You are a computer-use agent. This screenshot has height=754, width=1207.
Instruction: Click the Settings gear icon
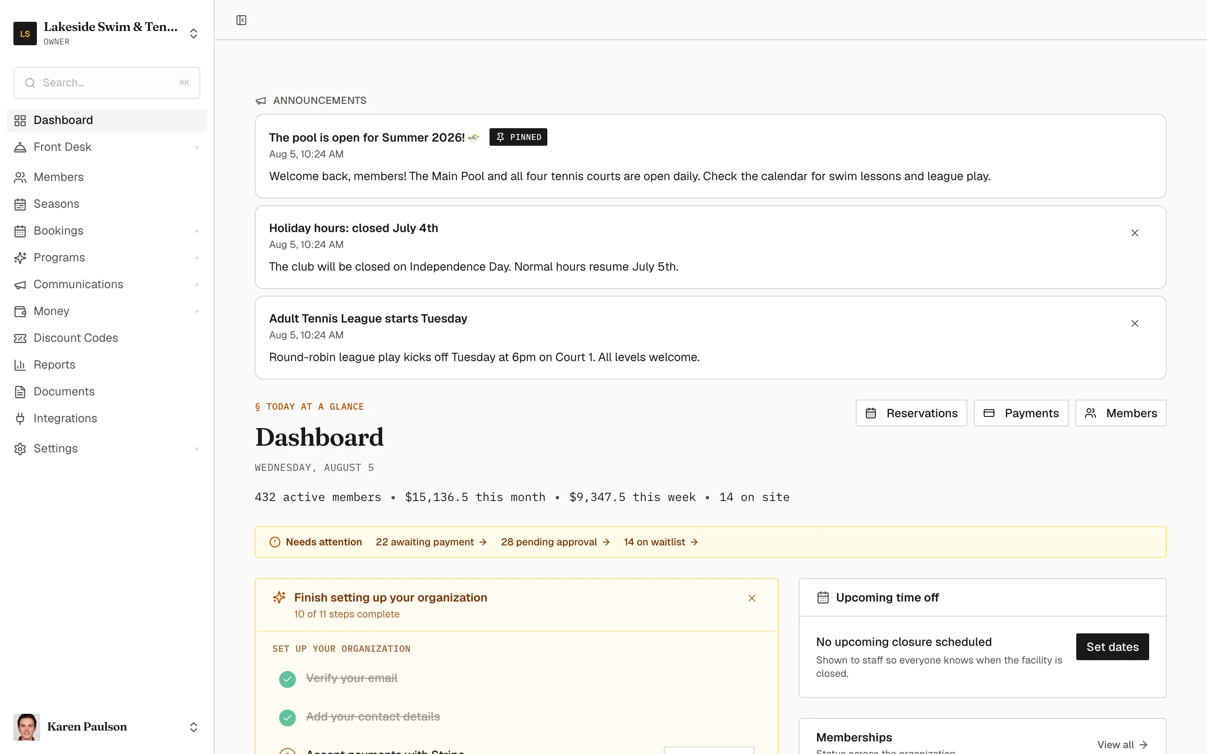(x=20, y=449)
